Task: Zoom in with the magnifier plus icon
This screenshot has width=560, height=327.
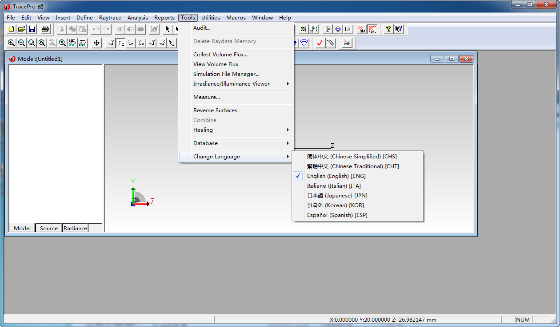Action: tap(12, 43)
